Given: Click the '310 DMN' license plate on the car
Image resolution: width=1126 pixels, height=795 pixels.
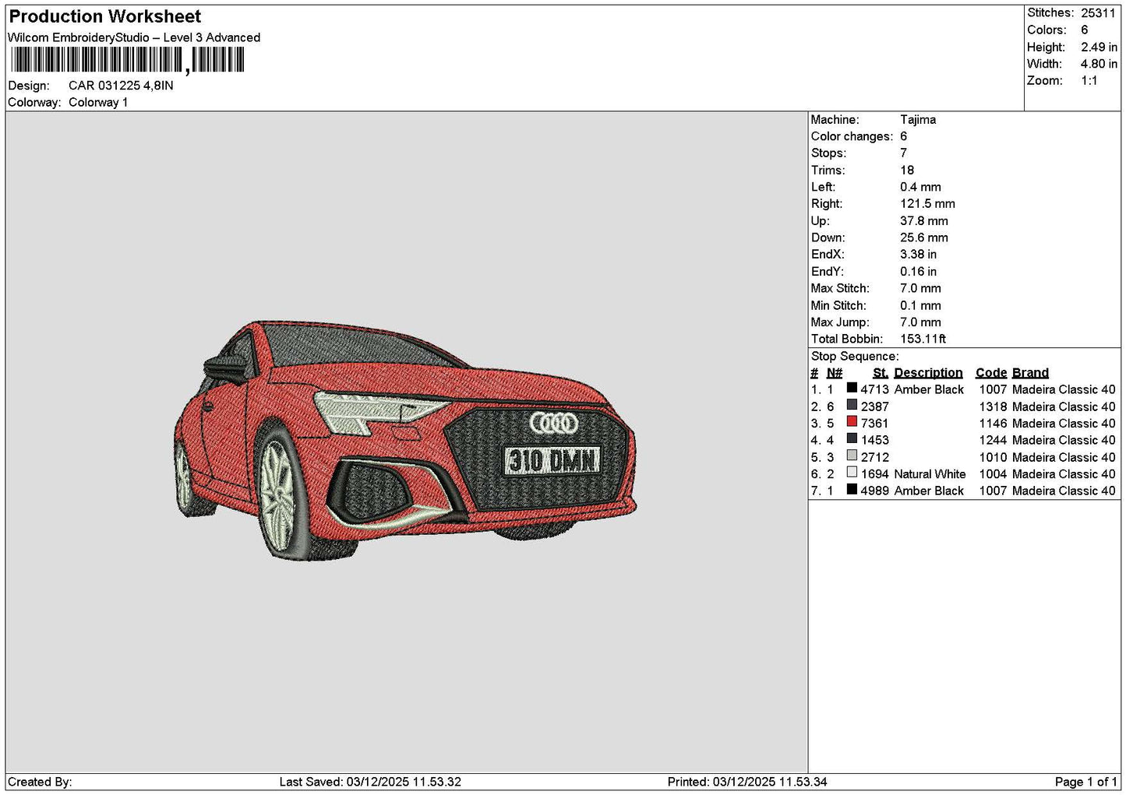Looking at the screenshot, I should coord(552,461).
